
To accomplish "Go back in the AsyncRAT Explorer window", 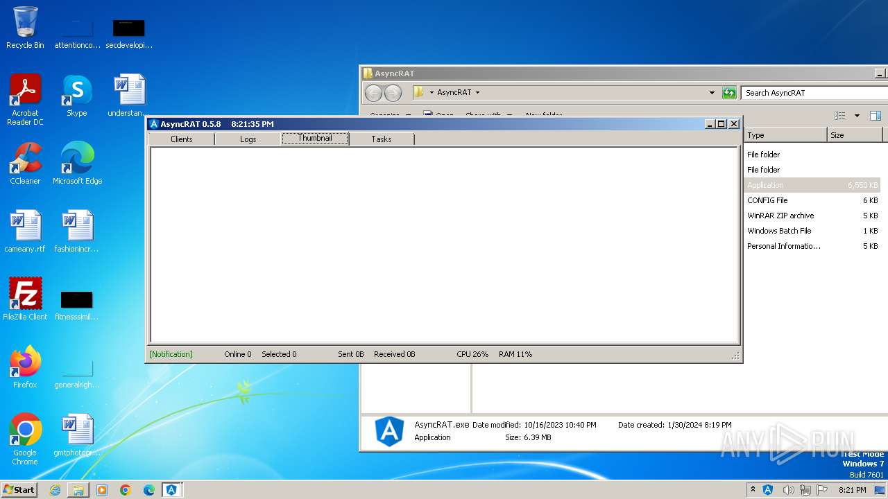I will pyautogui.click(x=374, y=93).
